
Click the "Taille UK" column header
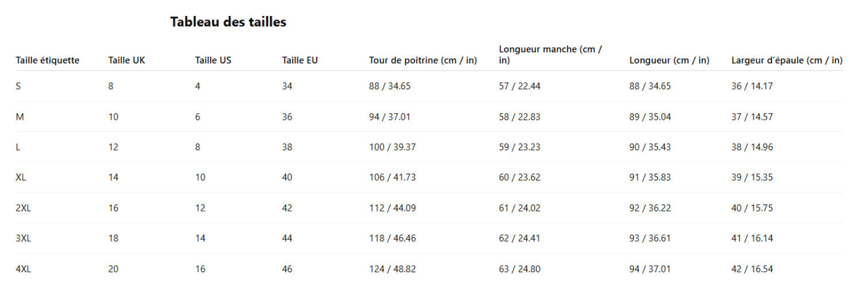[127, 60]
